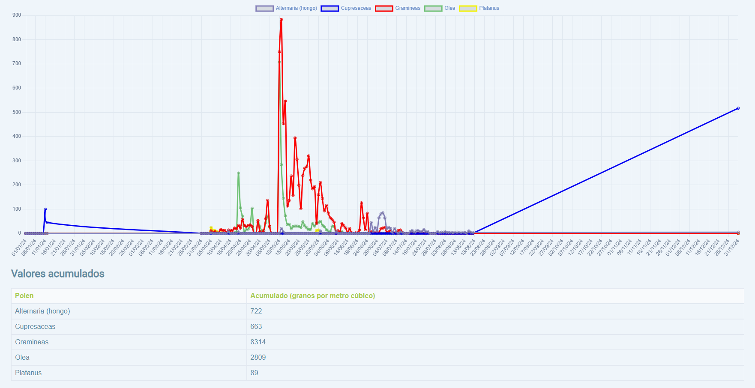Click the Valores acumulados heading

point(58,274)
